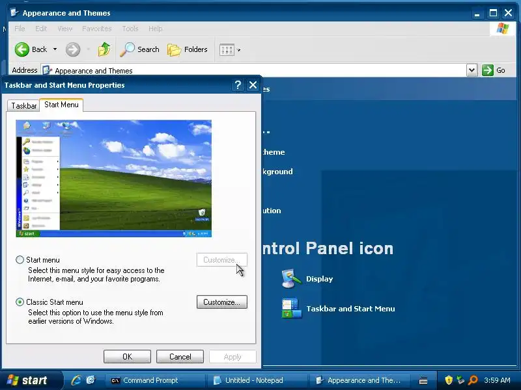
Task: Click the Up folder icon in toolbar
Action: [x=104, y=49]
